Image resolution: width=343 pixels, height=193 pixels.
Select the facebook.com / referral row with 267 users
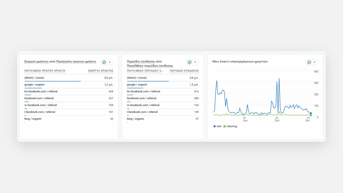point(69,98)
